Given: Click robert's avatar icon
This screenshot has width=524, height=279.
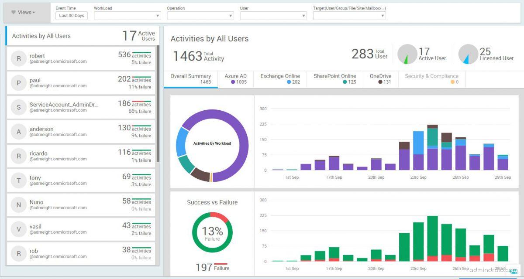Looking at the screenshot, I should coord(18,58).
